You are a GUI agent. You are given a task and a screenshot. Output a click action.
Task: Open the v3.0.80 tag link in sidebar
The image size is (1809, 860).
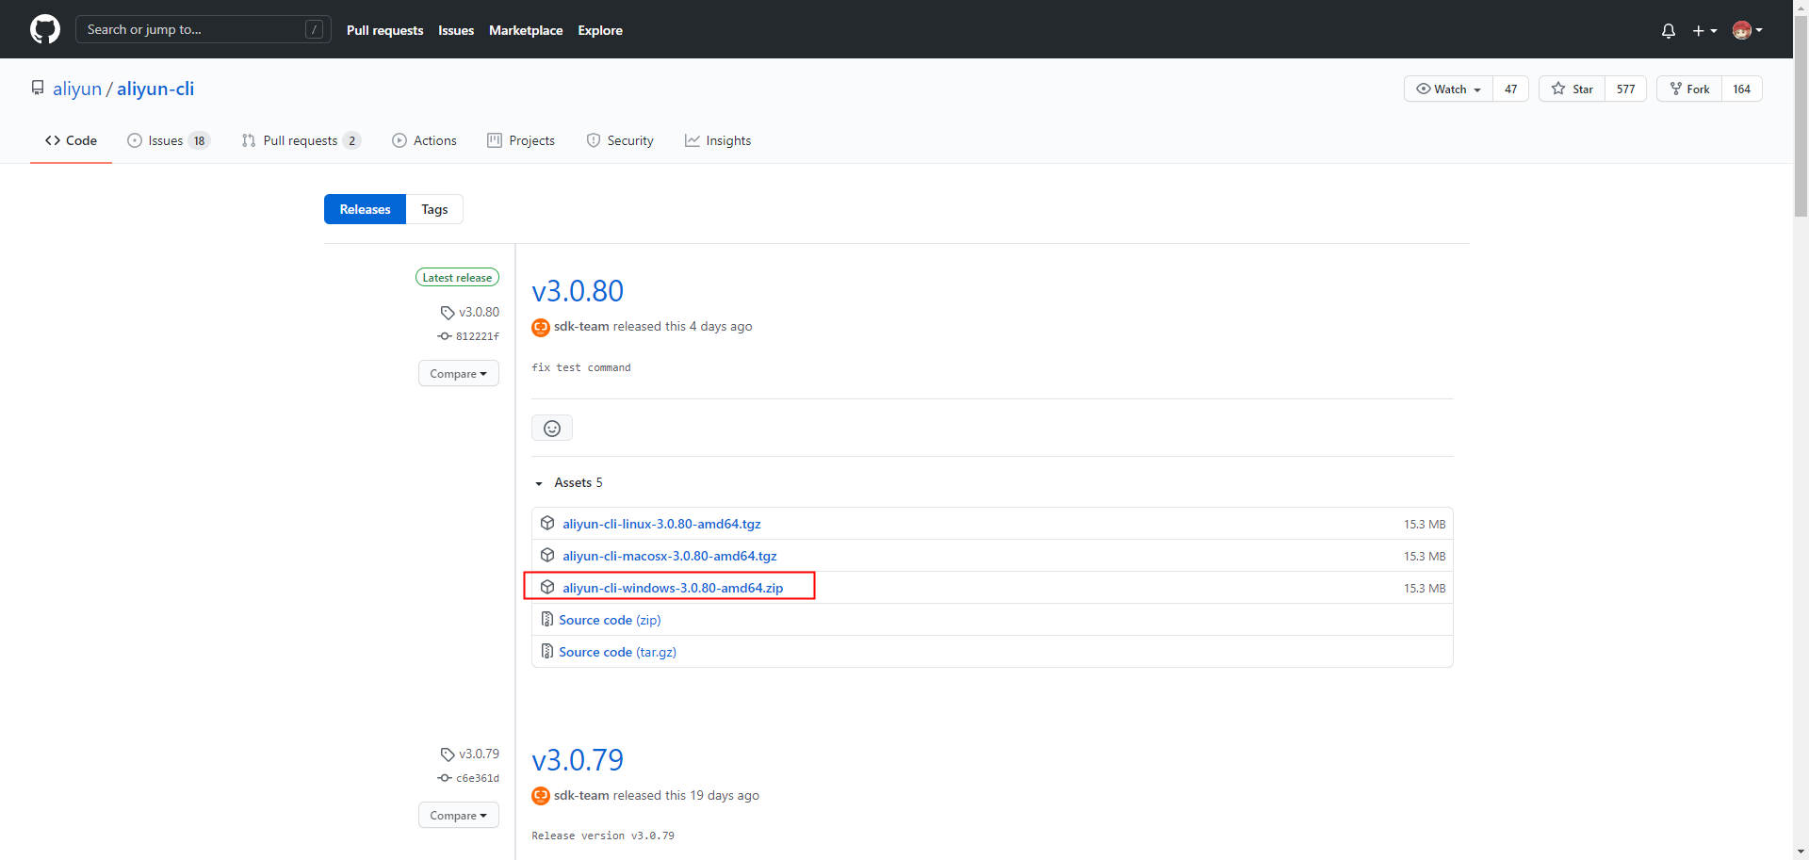coord(470,312)
